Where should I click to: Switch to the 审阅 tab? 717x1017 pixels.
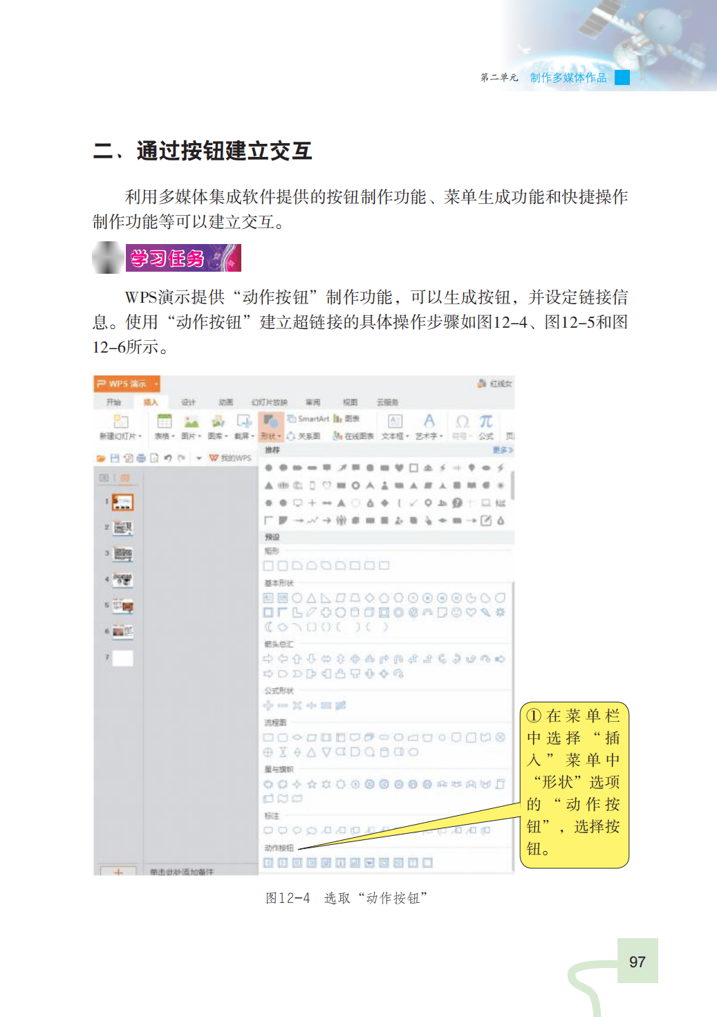click(313, 402)
